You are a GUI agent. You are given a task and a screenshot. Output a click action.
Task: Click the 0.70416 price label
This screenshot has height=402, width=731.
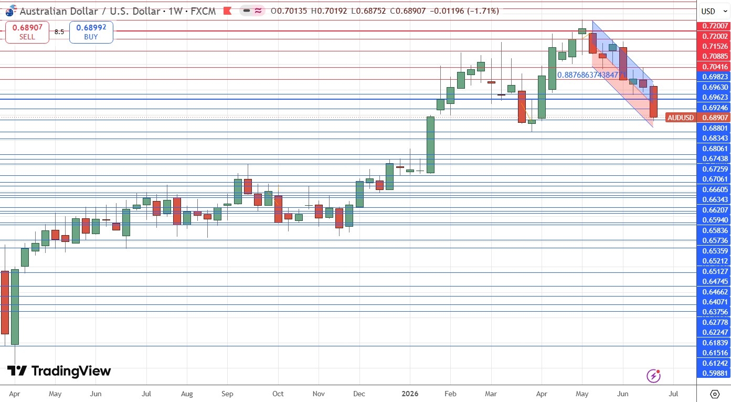714,67
